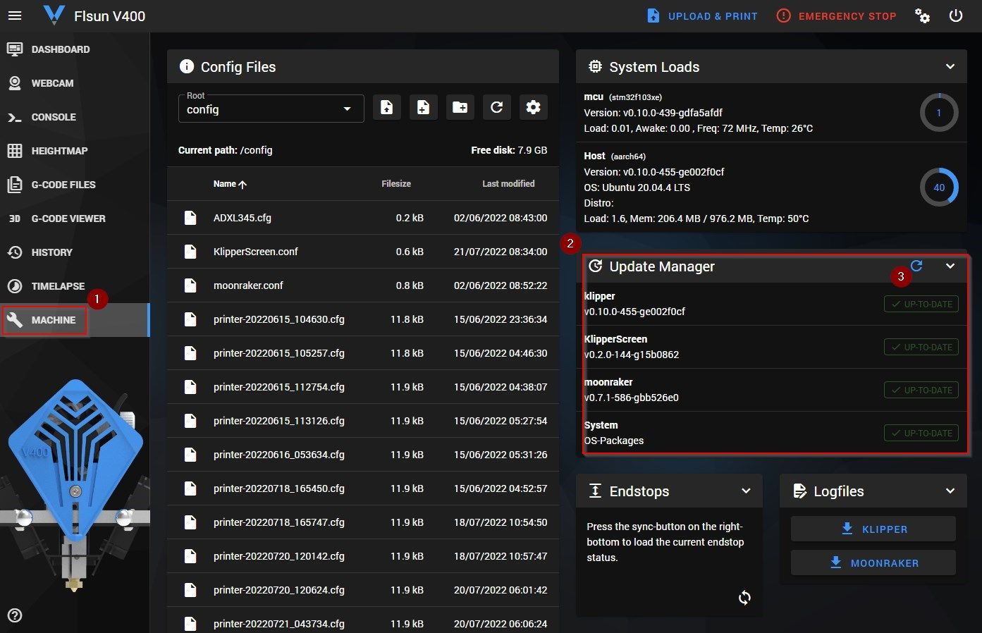Sort files by Name column
Image resolution: width=982 pixels, height=633 pixels.
230,184
